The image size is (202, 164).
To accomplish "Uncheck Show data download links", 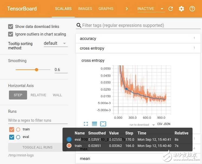I will click(x=11, y=27).
